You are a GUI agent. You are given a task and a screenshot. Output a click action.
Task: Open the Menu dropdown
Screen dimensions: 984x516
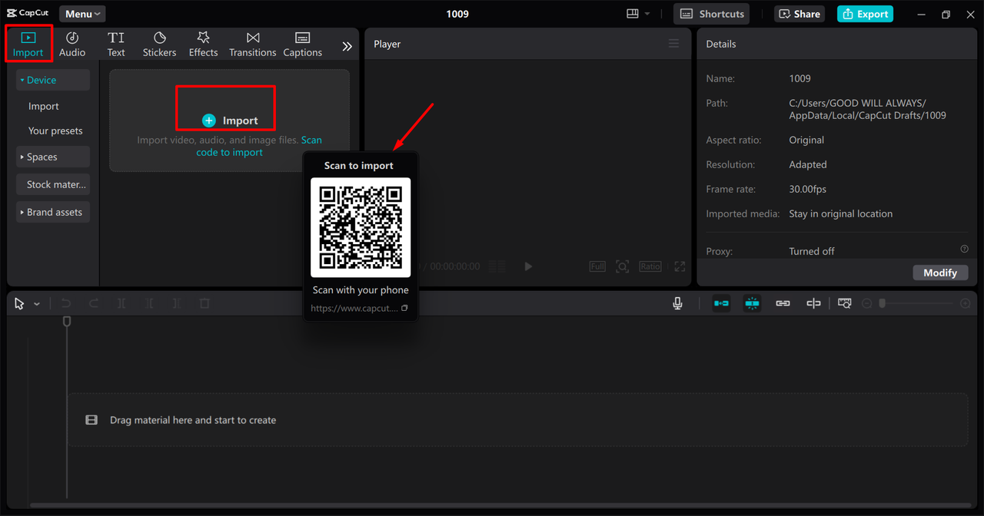pyautogui.click(x=82, y=14)
